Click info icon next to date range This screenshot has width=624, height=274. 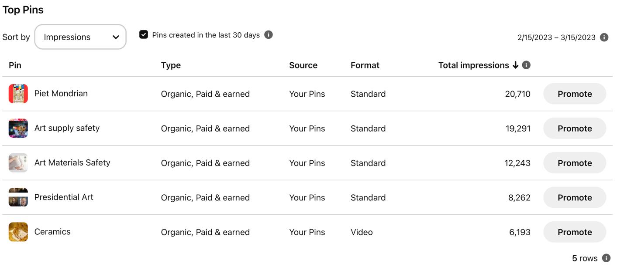click(x=604, y=37)
